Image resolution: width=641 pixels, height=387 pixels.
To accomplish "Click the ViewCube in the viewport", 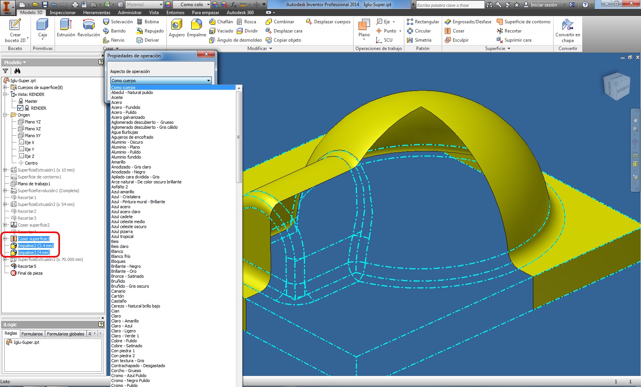I will (617, 86).
